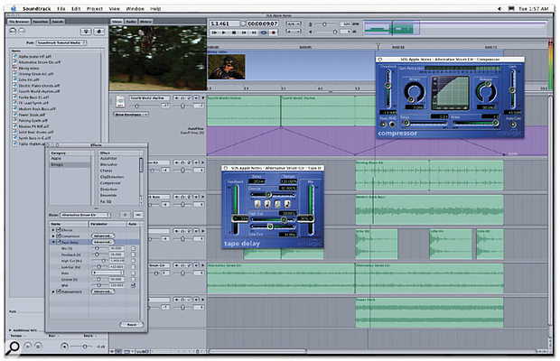
Task: Select the third note value in Tape Delay
Action: [x=277, y=204]
